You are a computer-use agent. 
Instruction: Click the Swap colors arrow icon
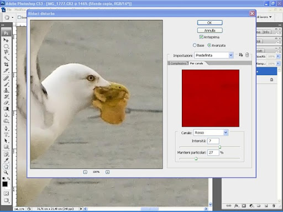coord(8,178)
